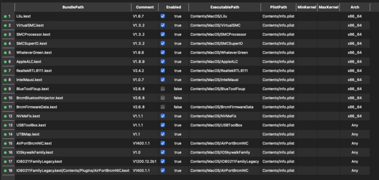Image resolution: width=379 pixels, height=180 pixels.
Task: Select the V1.1 comment cell
Action: point(145,134)
